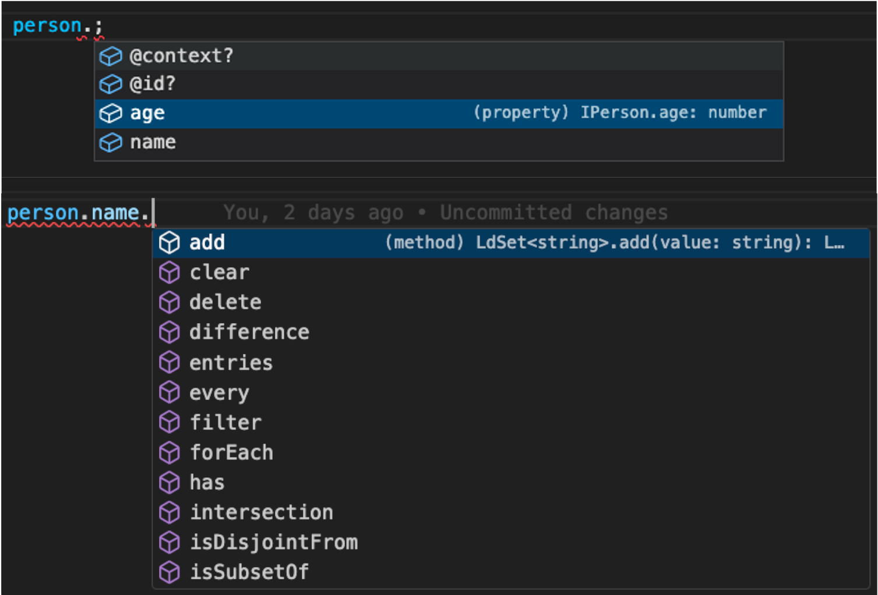The image size is (878, 595).
Task: Choose entries from the completion list
Action: point(231,363)
